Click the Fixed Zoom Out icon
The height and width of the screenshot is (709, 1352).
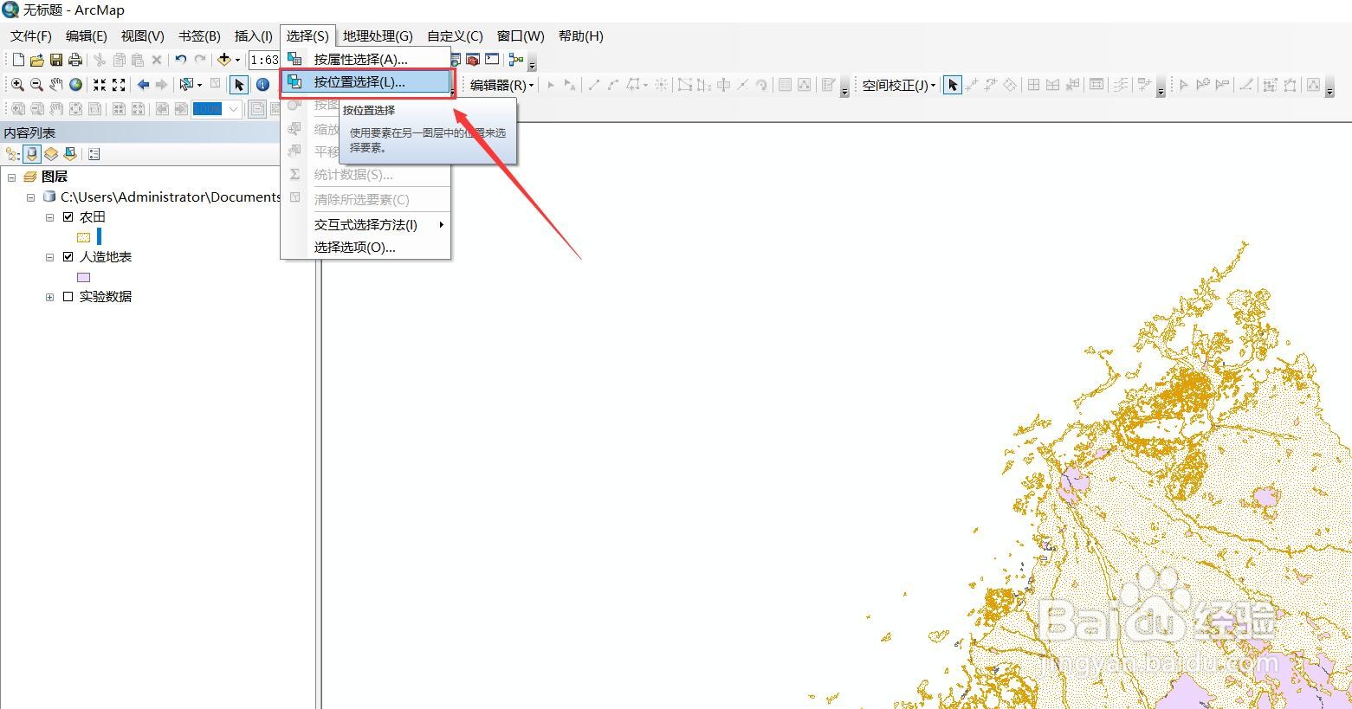click(120, 85)
